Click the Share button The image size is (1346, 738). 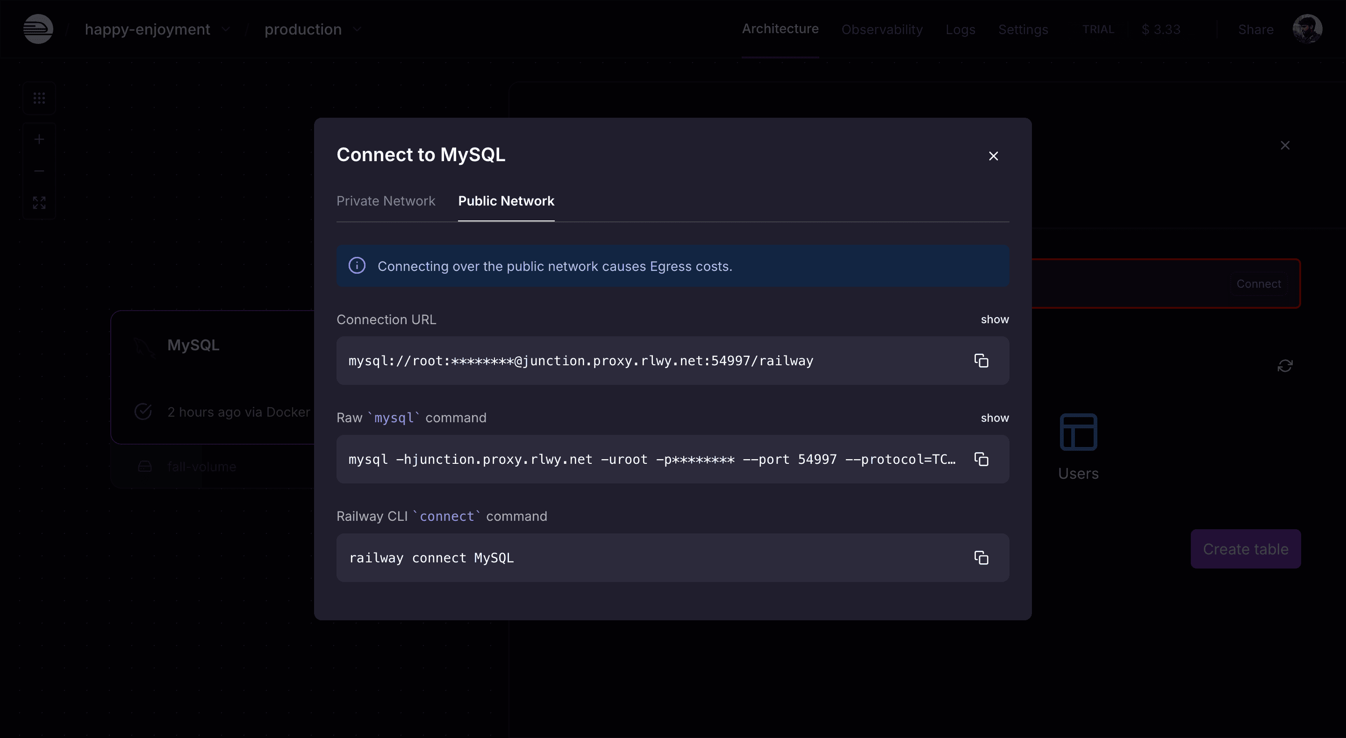(1256, 29)
